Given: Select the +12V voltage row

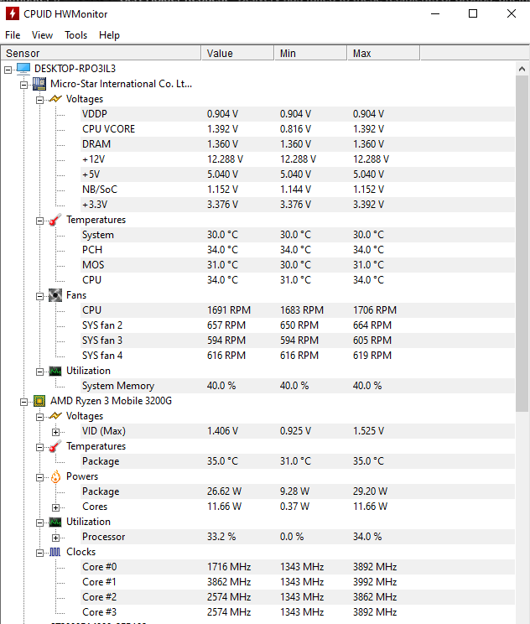Looking at the screenshot, I should click(298, 159).
